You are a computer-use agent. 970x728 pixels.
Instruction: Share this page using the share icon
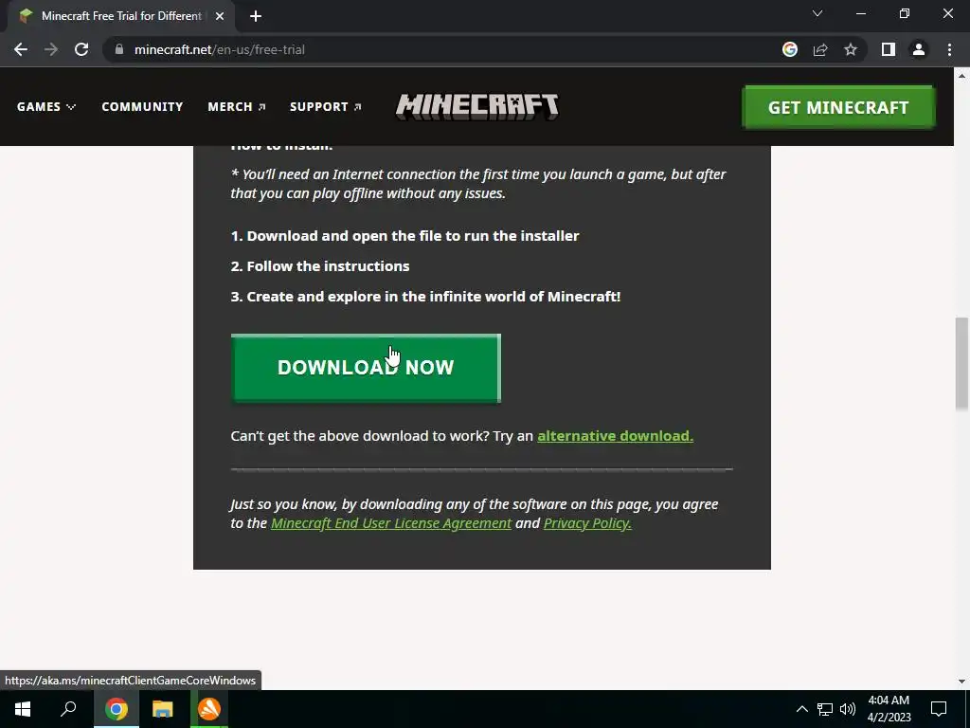click(820, 49)
